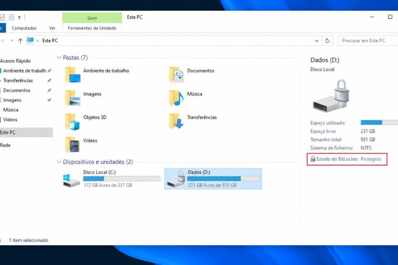Click the 'Objetos 3D' folder name
This screenshot has height=265, width=398.
pos(95,117)
